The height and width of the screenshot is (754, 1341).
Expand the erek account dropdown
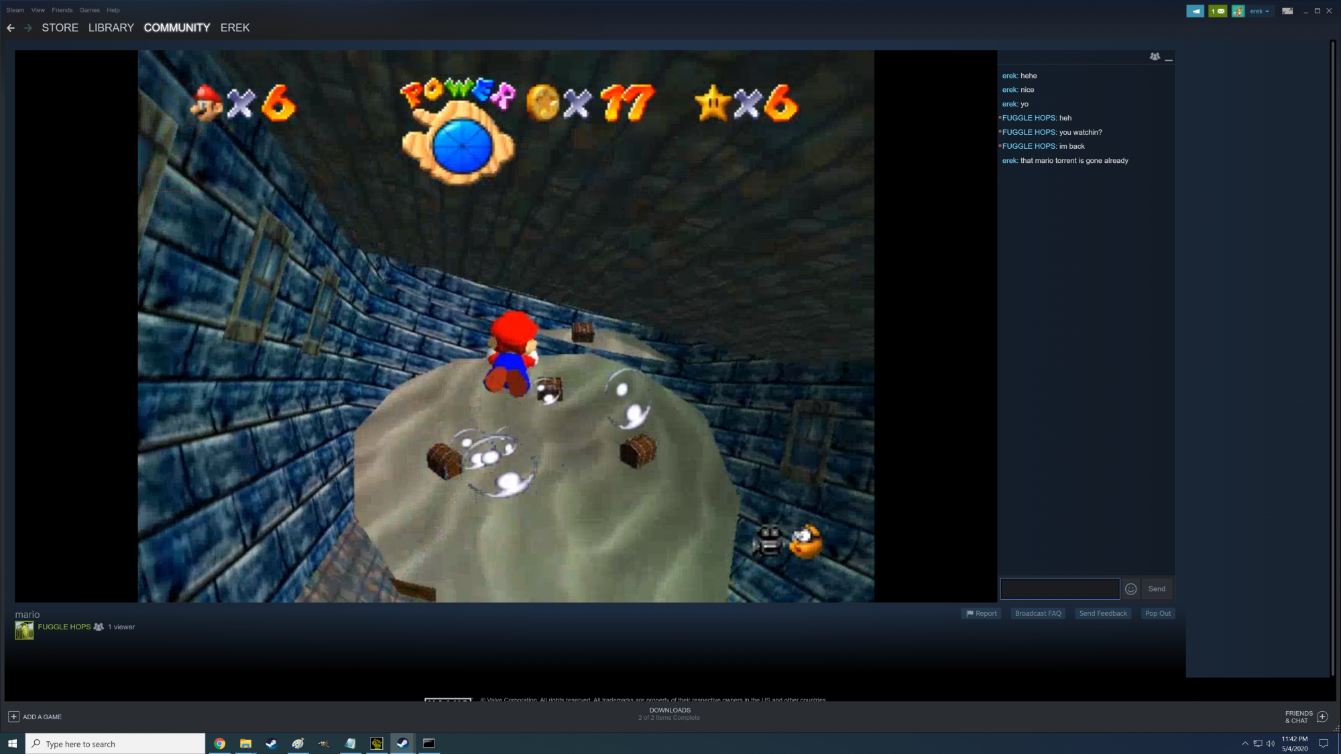coord(1259,11)
